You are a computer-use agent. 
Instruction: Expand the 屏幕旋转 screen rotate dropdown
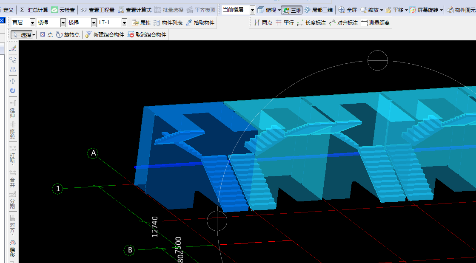[441, 10]
